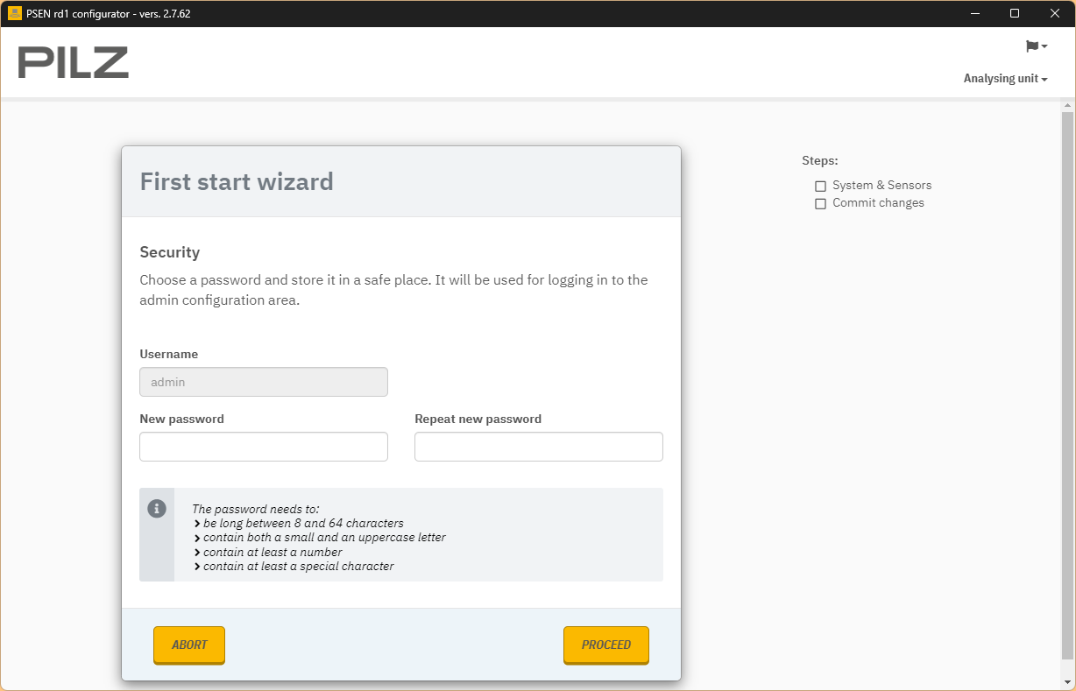Tick the System & Sensors step checkbox

(x=820, y=187)
